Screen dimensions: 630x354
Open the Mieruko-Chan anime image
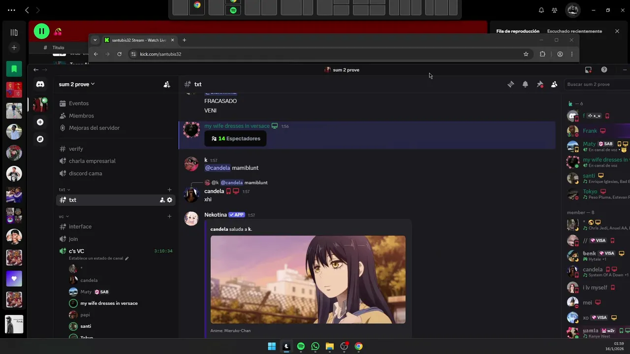click(308, 279)
